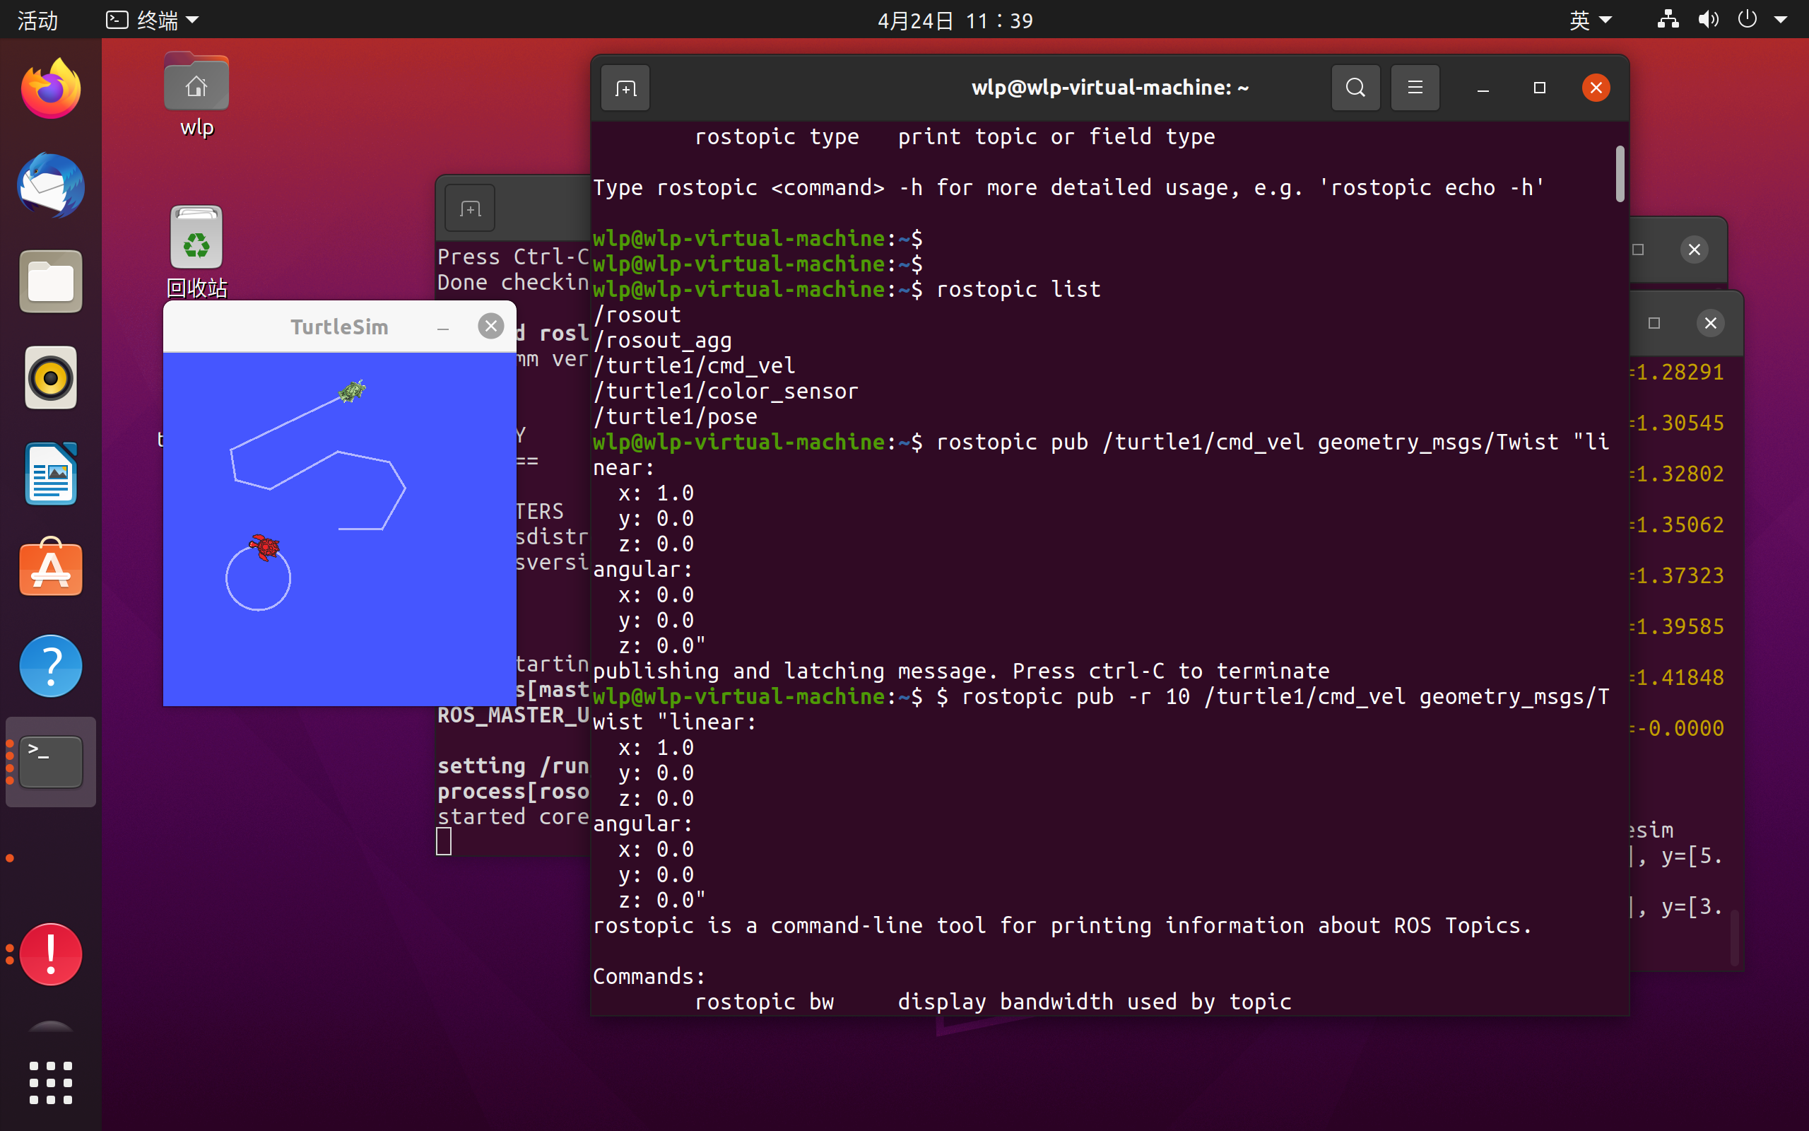
Task: Launch Rhythmbox music player
Action: (x=50, y=377)
